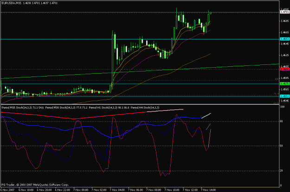Click the 1.4565 price axis value
Viewport: 290px width, 192px height.
(x=284, y=90)
